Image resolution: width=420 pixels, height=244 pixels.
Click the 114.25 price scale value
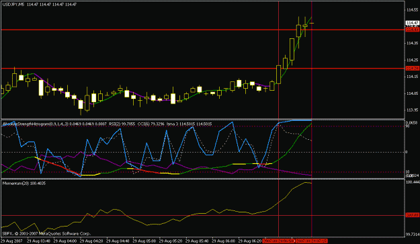tap(412, 60)
